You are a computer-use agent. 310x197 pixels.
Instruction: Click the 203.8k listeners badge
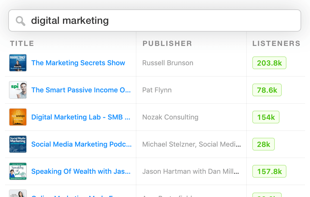click(269, 63)
